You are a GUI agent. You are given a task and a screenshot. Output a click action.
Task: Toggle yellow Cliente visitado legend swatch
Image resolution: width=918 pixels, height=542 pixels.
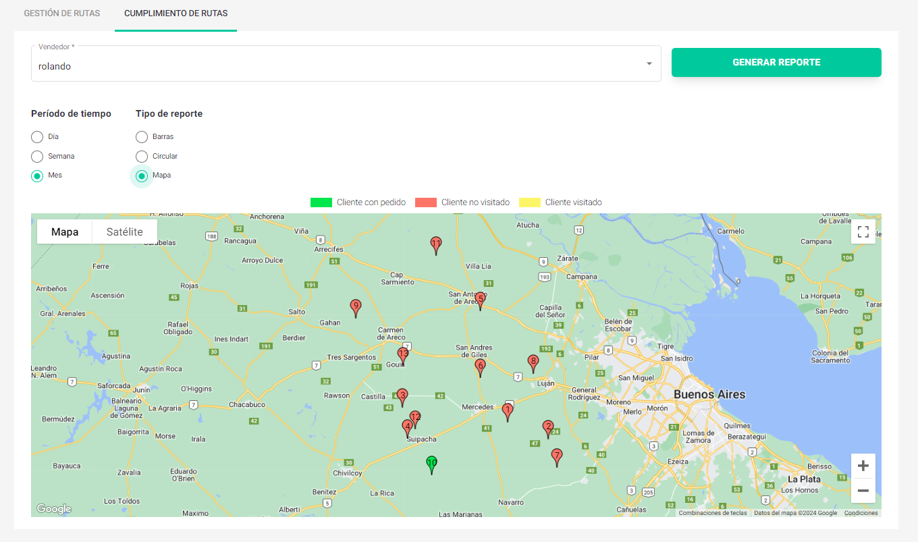[530, 202]
